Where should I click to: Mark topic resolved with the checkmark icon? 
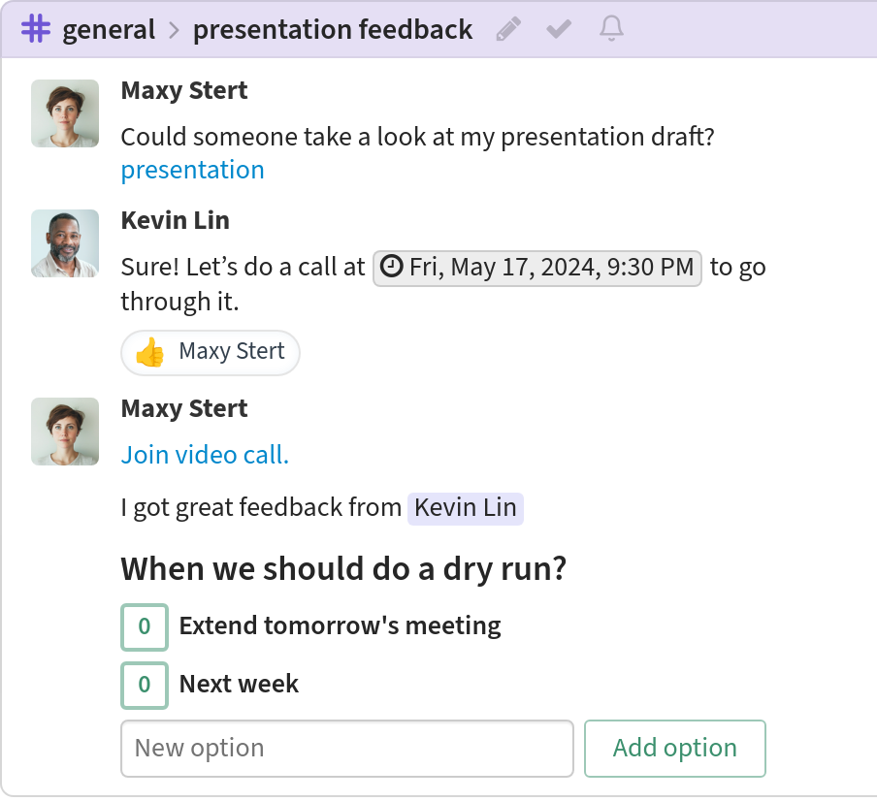[x=559, y=29]
